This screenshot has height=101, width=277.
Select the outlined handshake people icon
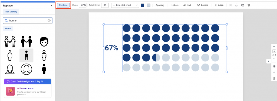click(x=10, y=41)
